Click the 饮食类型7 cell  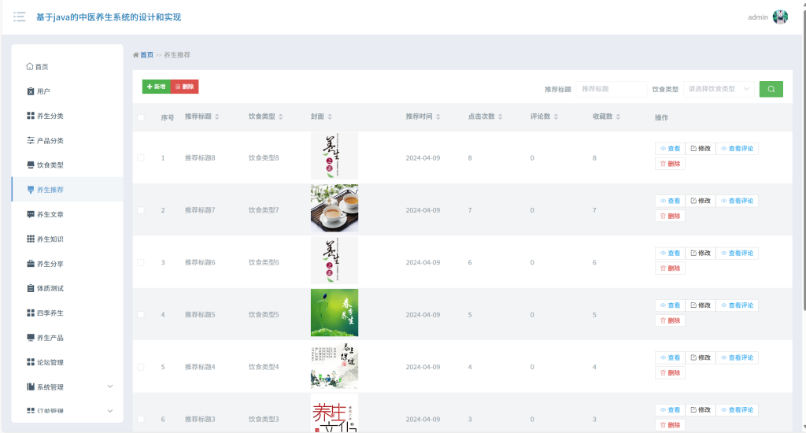(x=264, y=210)
